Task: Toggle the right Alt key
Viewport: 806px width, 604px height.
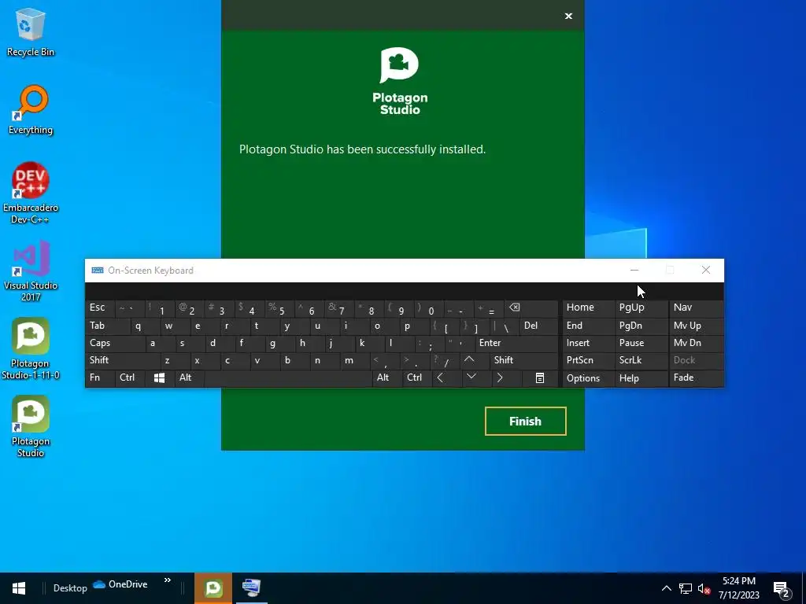Action: (x=386, y=378)
